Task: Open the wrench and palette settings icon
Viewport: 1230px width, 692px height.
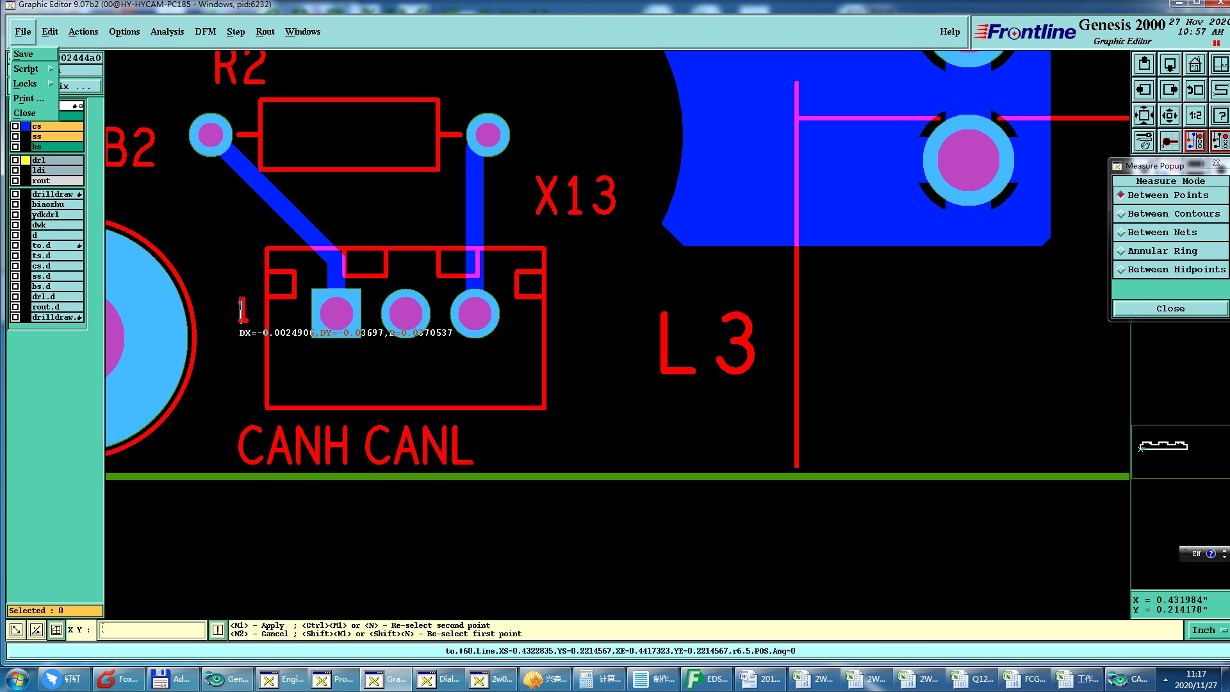Action: [1144, 141]
